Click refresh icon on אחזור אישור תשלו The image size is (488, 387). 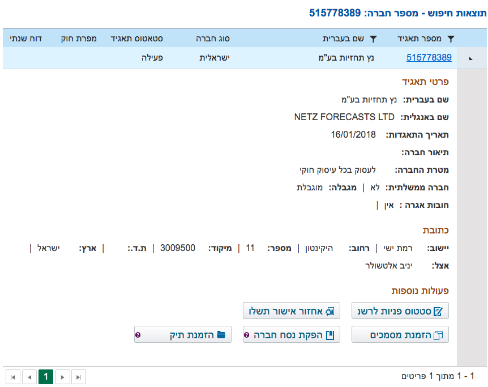point(330,311)
